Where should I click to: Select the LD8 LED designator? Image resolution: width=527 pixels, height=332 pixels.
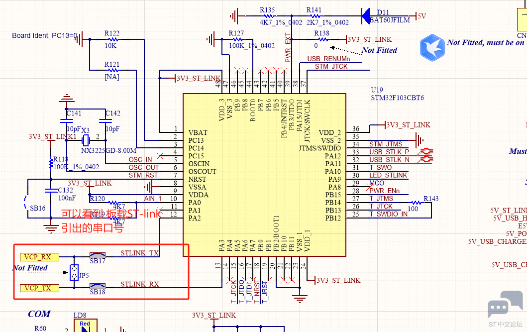pos(80,315)
